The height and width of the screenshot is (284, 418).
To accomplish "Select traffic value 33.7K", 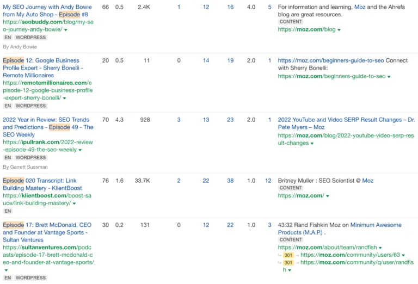I will (x=143, y=181).
